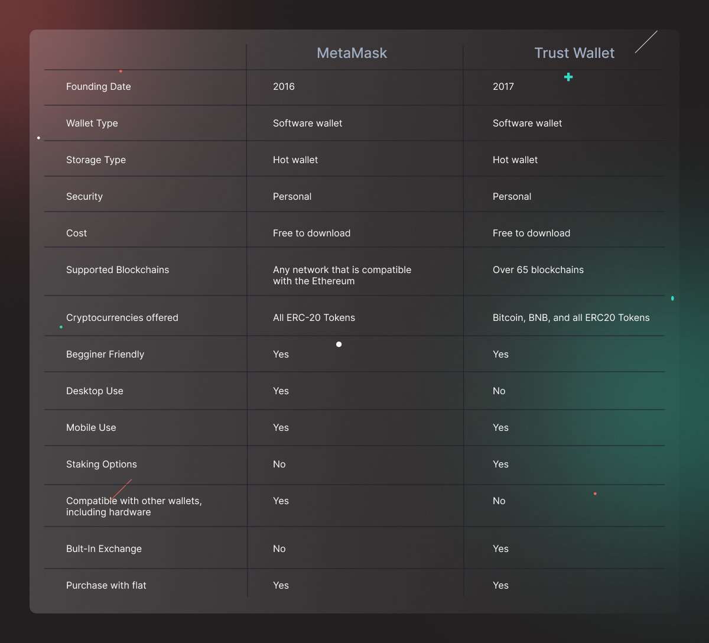Click Trust Wallet's Hot wallet cell

515,160
